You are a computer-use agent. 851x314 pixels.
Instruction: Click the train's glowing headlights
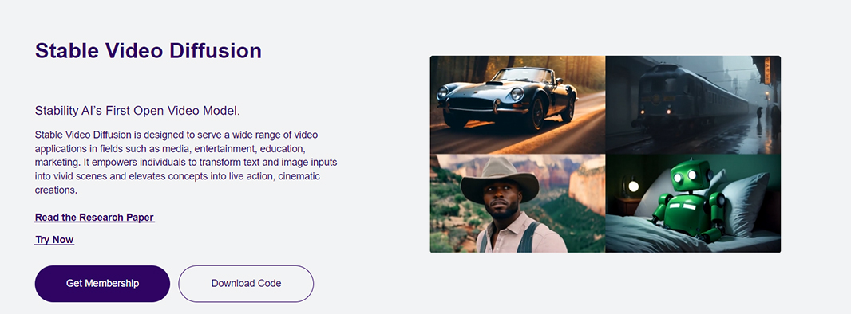(654, 112)
